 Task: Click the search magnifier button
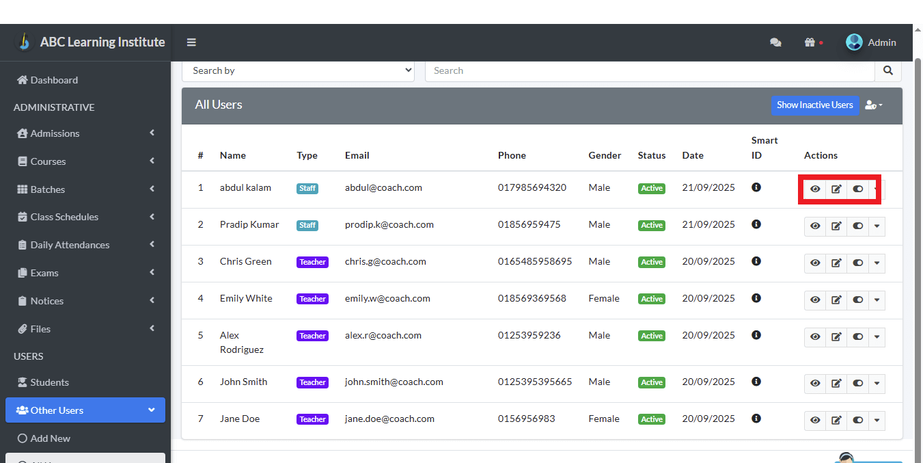[887, 70]
